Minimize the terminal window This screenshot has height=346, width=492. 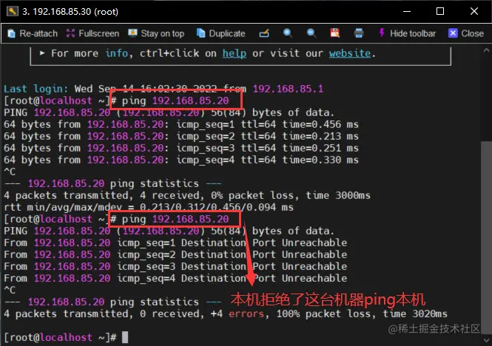[407, 11]
